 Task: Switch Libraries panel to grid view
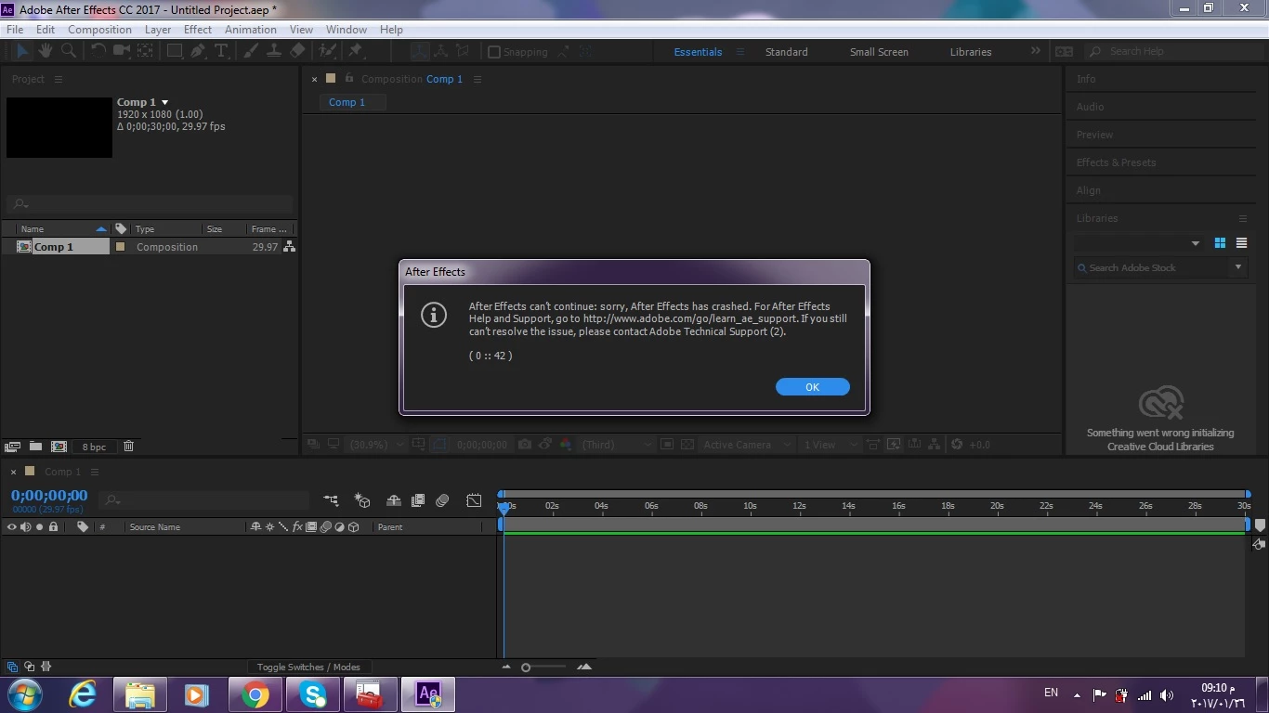[1220, 243]
